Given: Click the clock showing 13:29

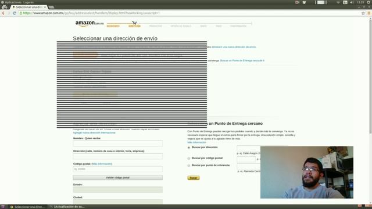Looking at the screenshot, I should [360, 2].
